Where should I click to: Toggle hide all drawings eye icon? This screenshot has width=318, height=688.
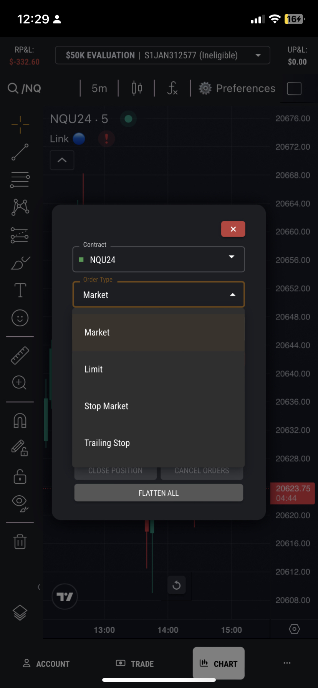20,502
